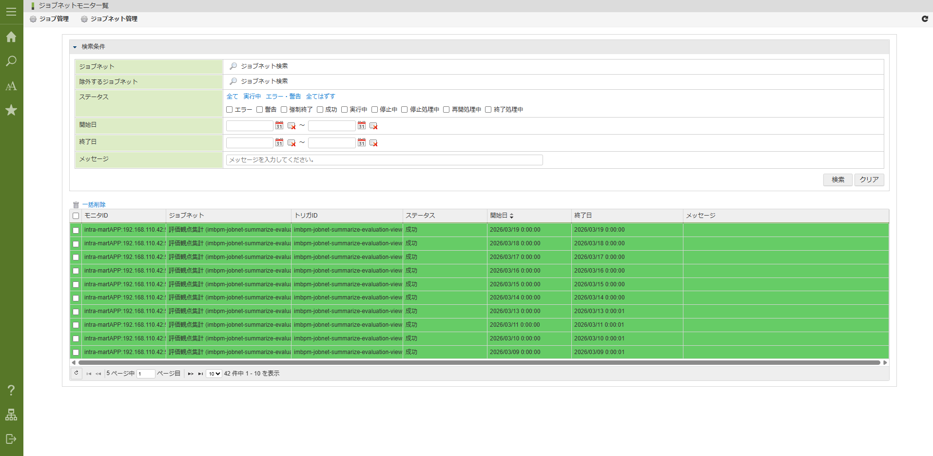Check the 成功 status checkbox

[320, 110]
